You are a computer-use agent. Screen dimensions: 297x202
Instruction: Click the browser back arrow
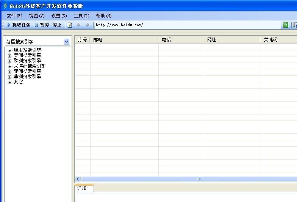78,25
